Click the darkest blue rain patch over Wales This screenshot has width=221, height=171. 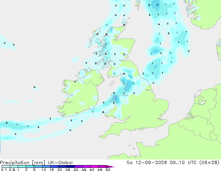coord(116,98)
